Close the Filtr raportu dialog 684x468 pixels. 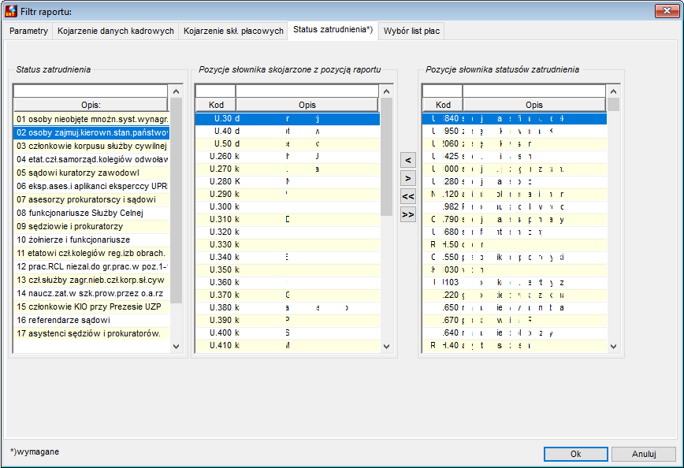(667, 11)
